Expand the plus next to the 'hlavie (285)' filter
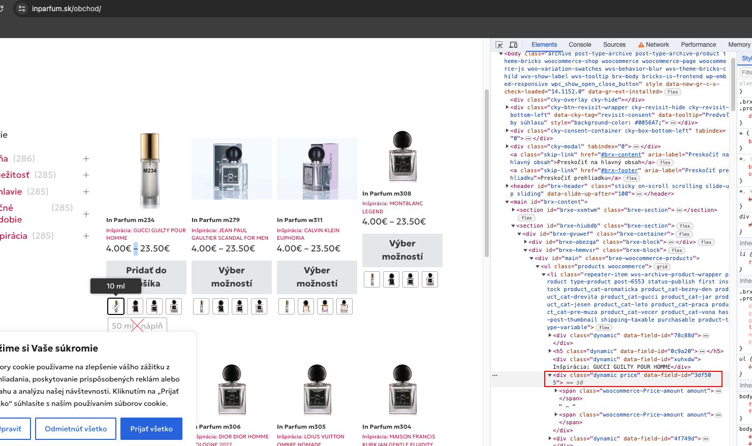Image resolution: width=752 pixels, height=446 pixels. click(x=86, y=192)
